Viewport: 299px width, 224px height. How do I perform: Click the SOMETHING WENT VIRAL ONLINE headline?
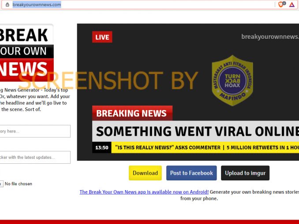195,131
